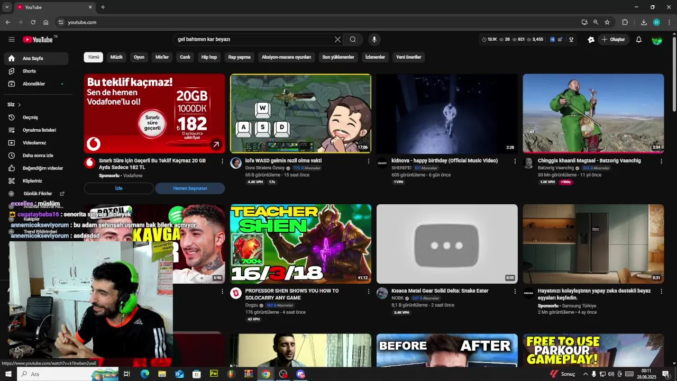The width and height of the screenshot is (677, 381).
Task: Open TEACHER SHEN video thumbnail
Action: [x=300, y=244]
